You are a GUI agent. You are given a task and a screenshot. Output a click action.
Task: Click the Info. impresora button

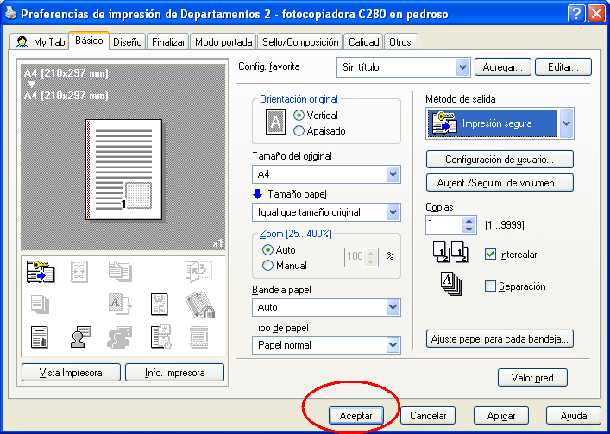174,373
